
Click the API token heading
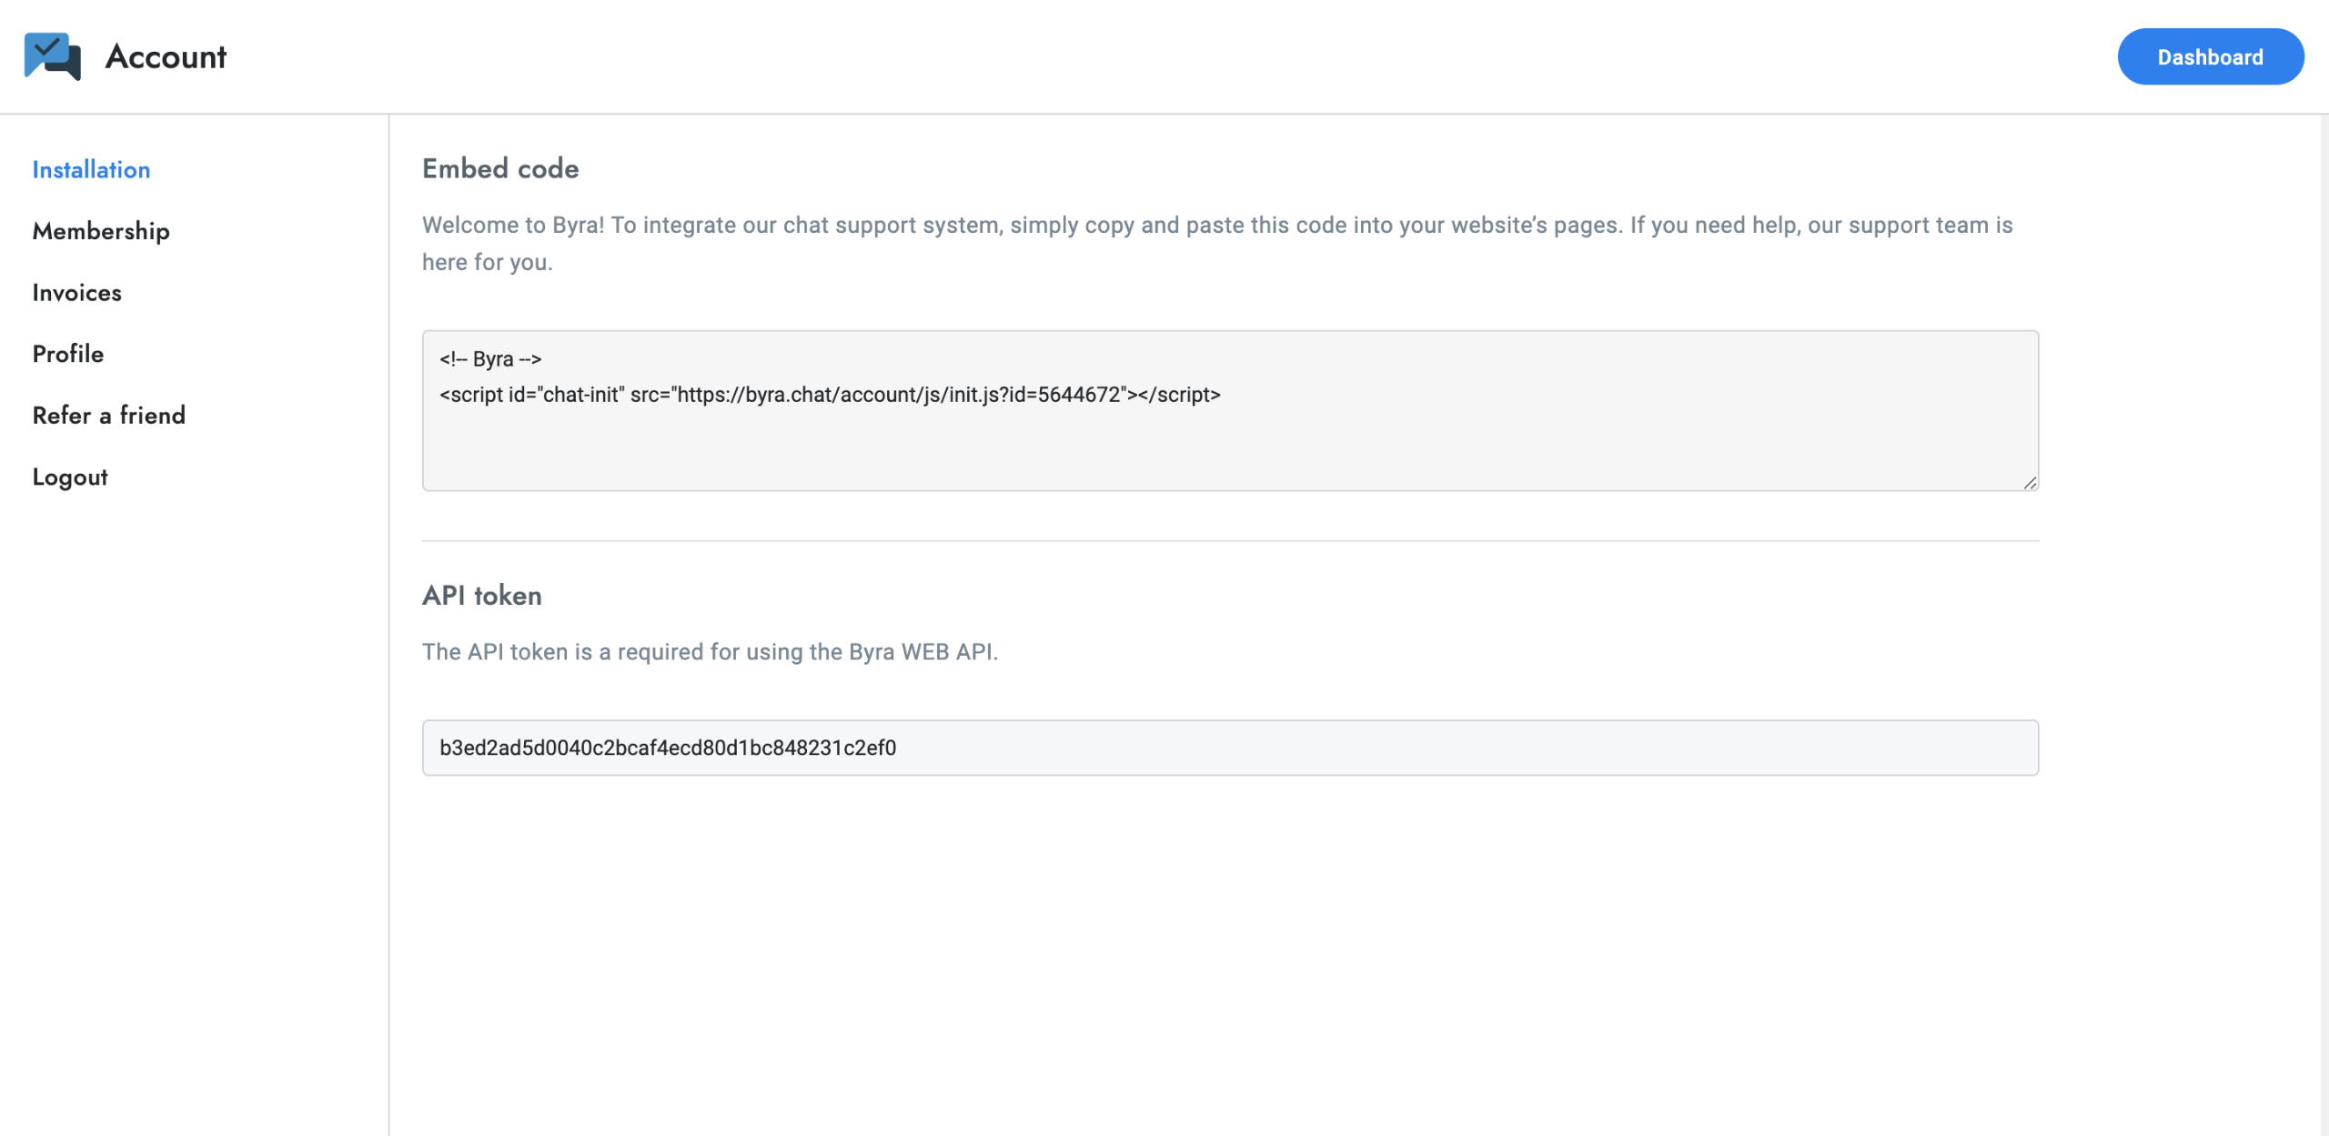point(482,596)
